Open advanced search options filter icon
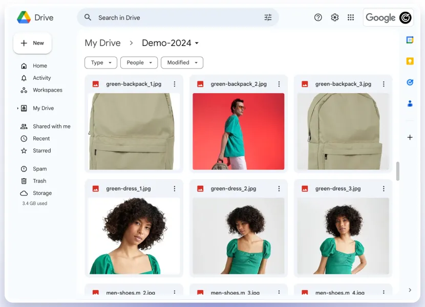 [x=268, y=17]
